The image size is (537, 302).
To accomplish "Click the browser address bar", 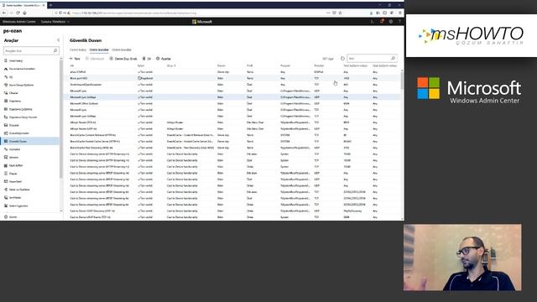I will 197,13.
